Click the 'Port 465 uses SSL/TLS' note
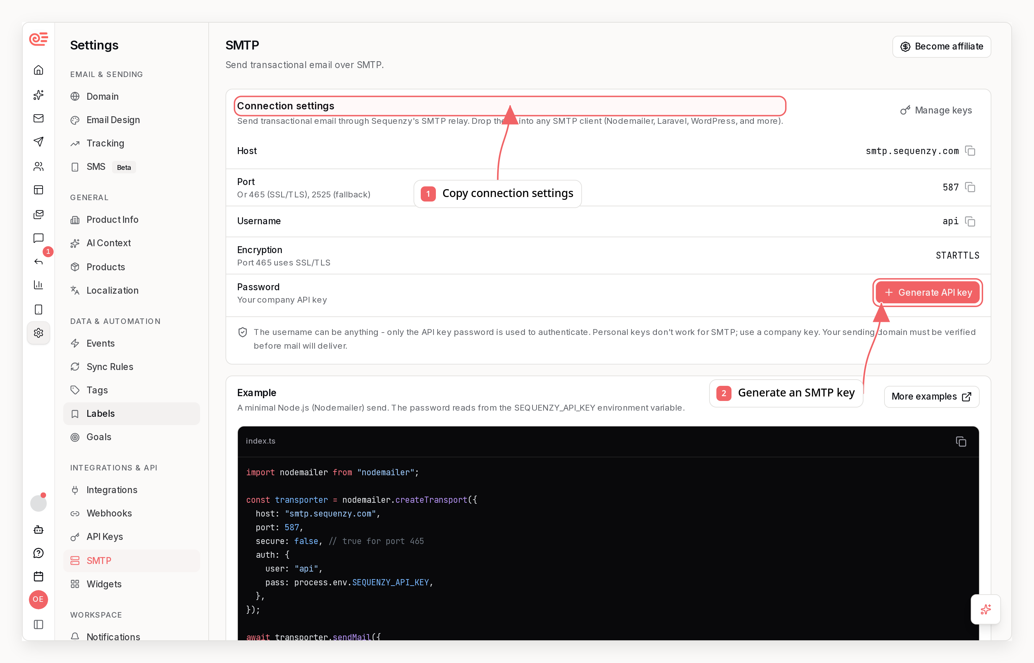The height and width of the screenshot is (663, 1034). (284, 263)
